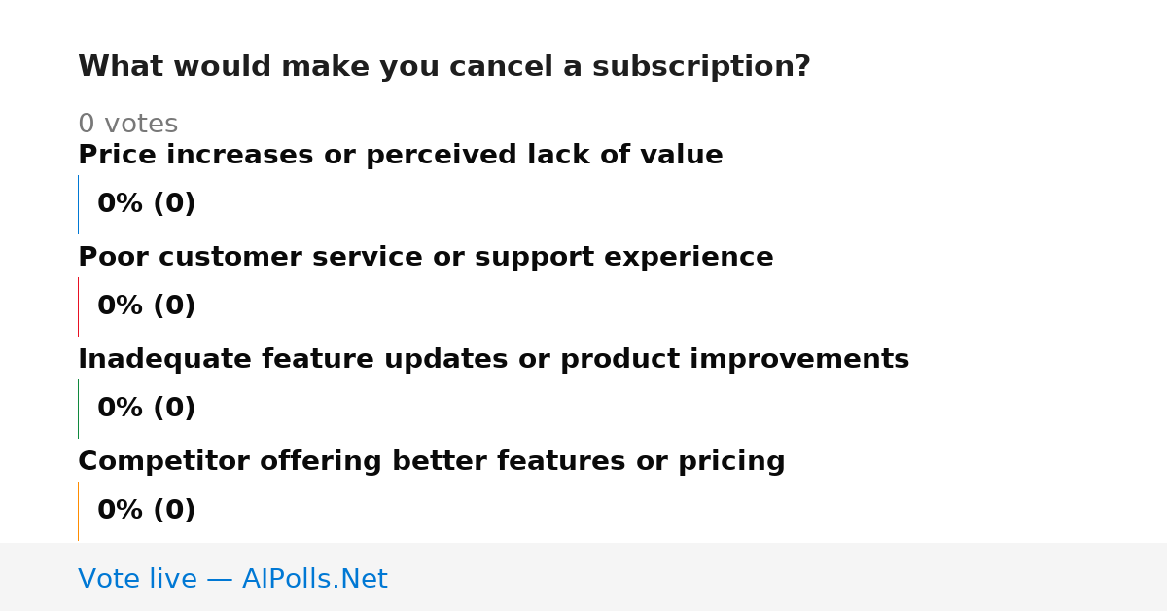The width and height of the screenshot is (1167, 611).
Task: Click the gray footer bar area
Action: pos(583,577)
